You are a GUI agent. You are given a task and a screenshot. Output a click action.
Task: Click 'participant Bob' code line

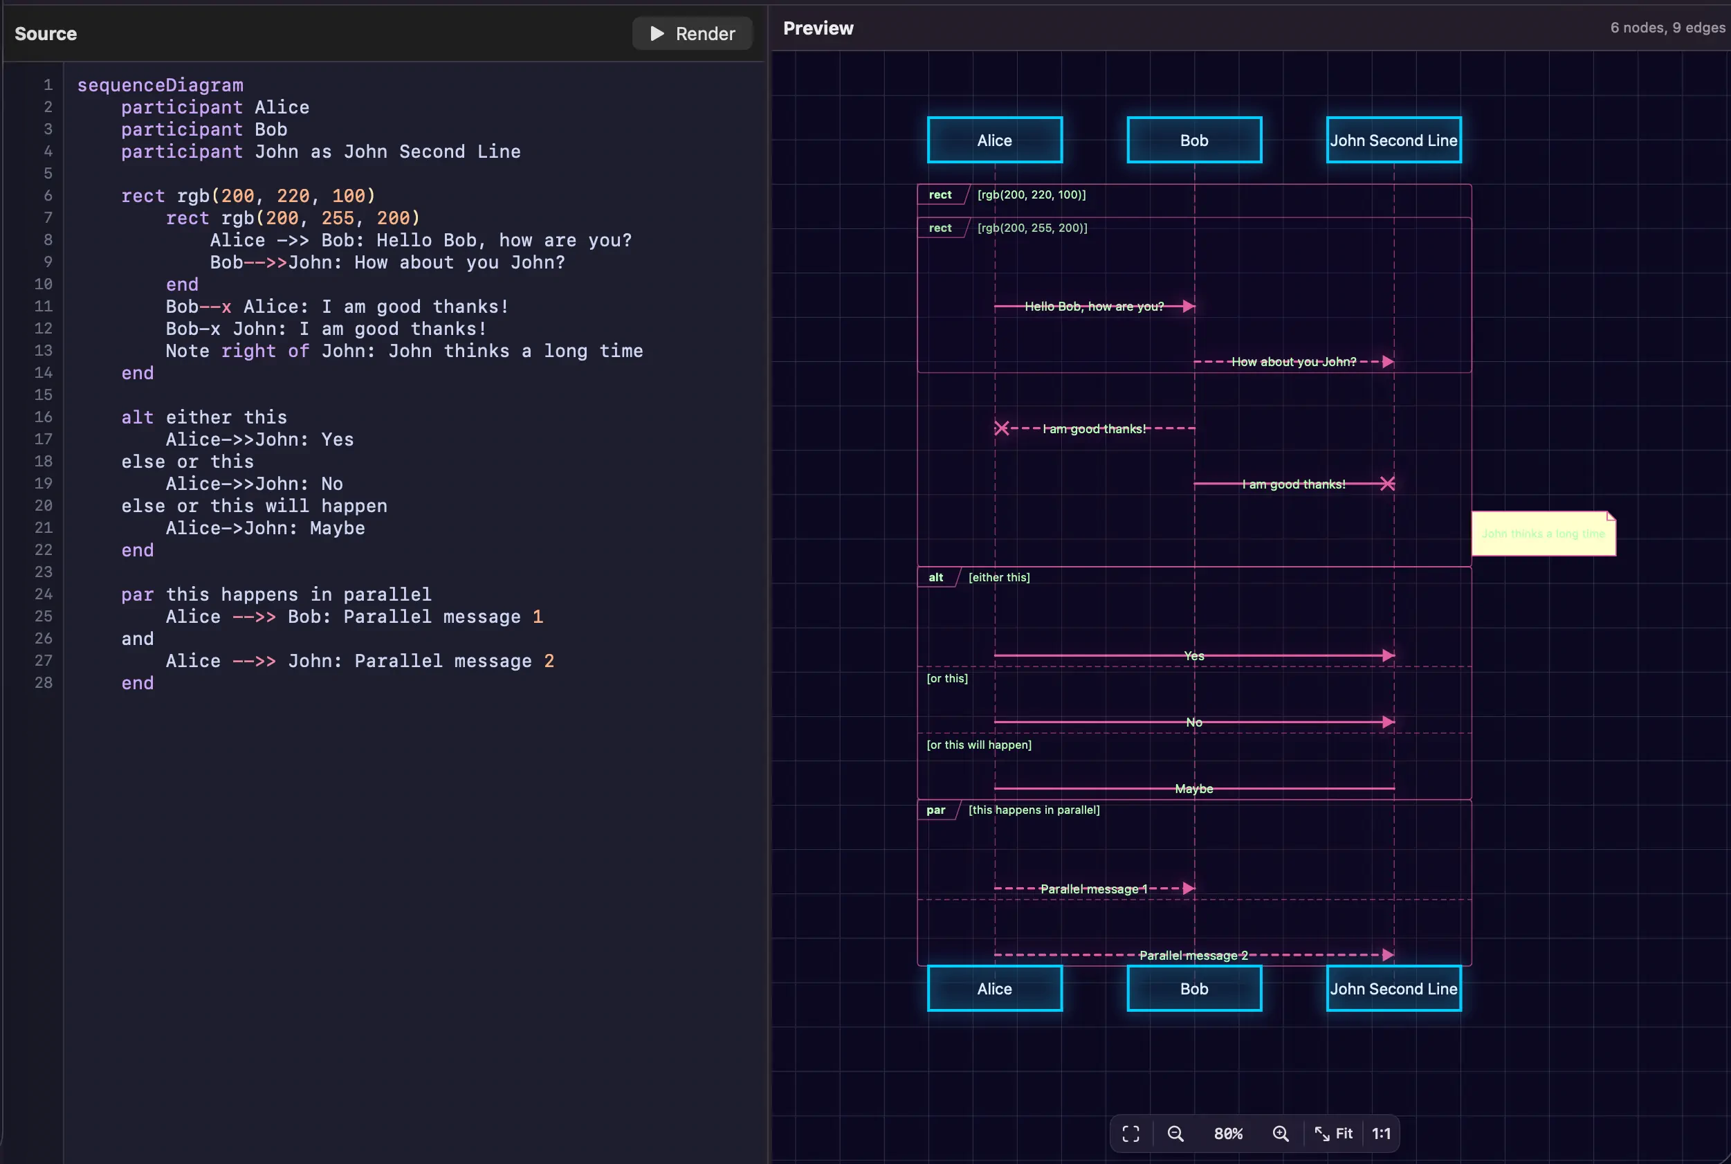point(204,130)
